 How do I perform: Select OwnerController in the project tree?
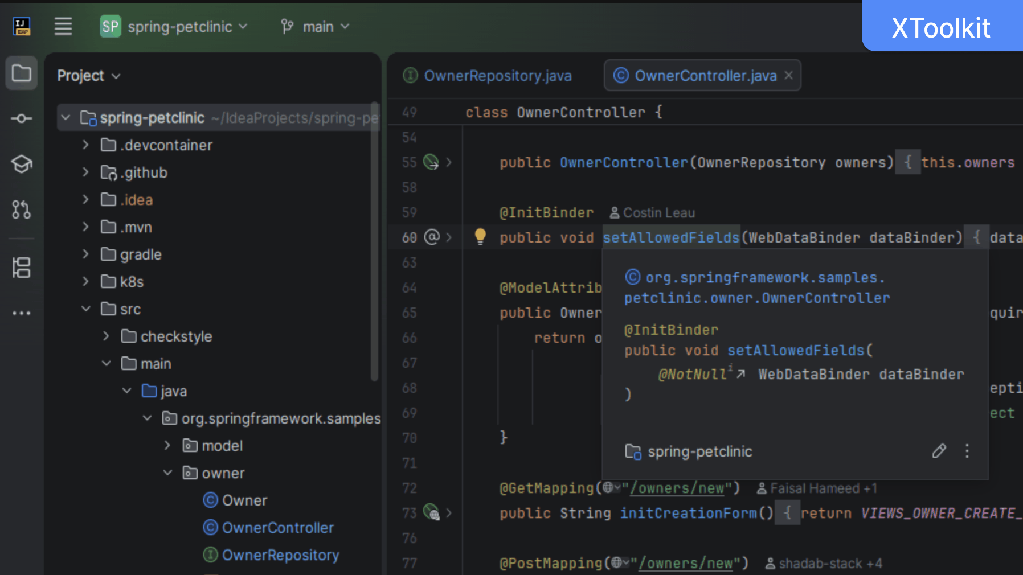(277, 528)
